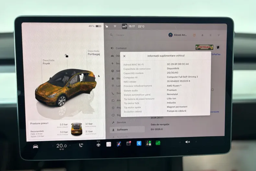Tap the IMEI value 35 604883 352025 6
The height and width of the screenshot is (171, 256).
coord(178,81)
